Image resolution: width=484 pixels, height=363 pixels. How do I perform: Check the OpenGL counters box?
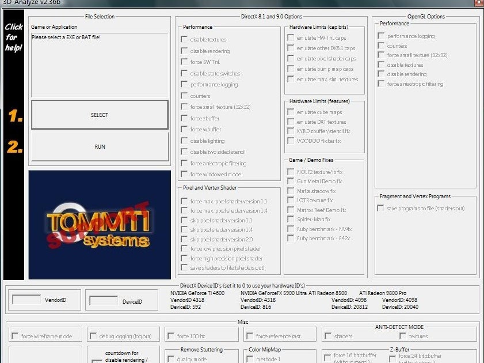click(381, 46)
